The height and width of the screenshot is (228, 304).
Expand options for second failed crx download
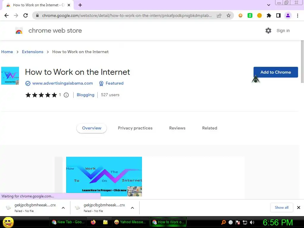pos(132,208)
